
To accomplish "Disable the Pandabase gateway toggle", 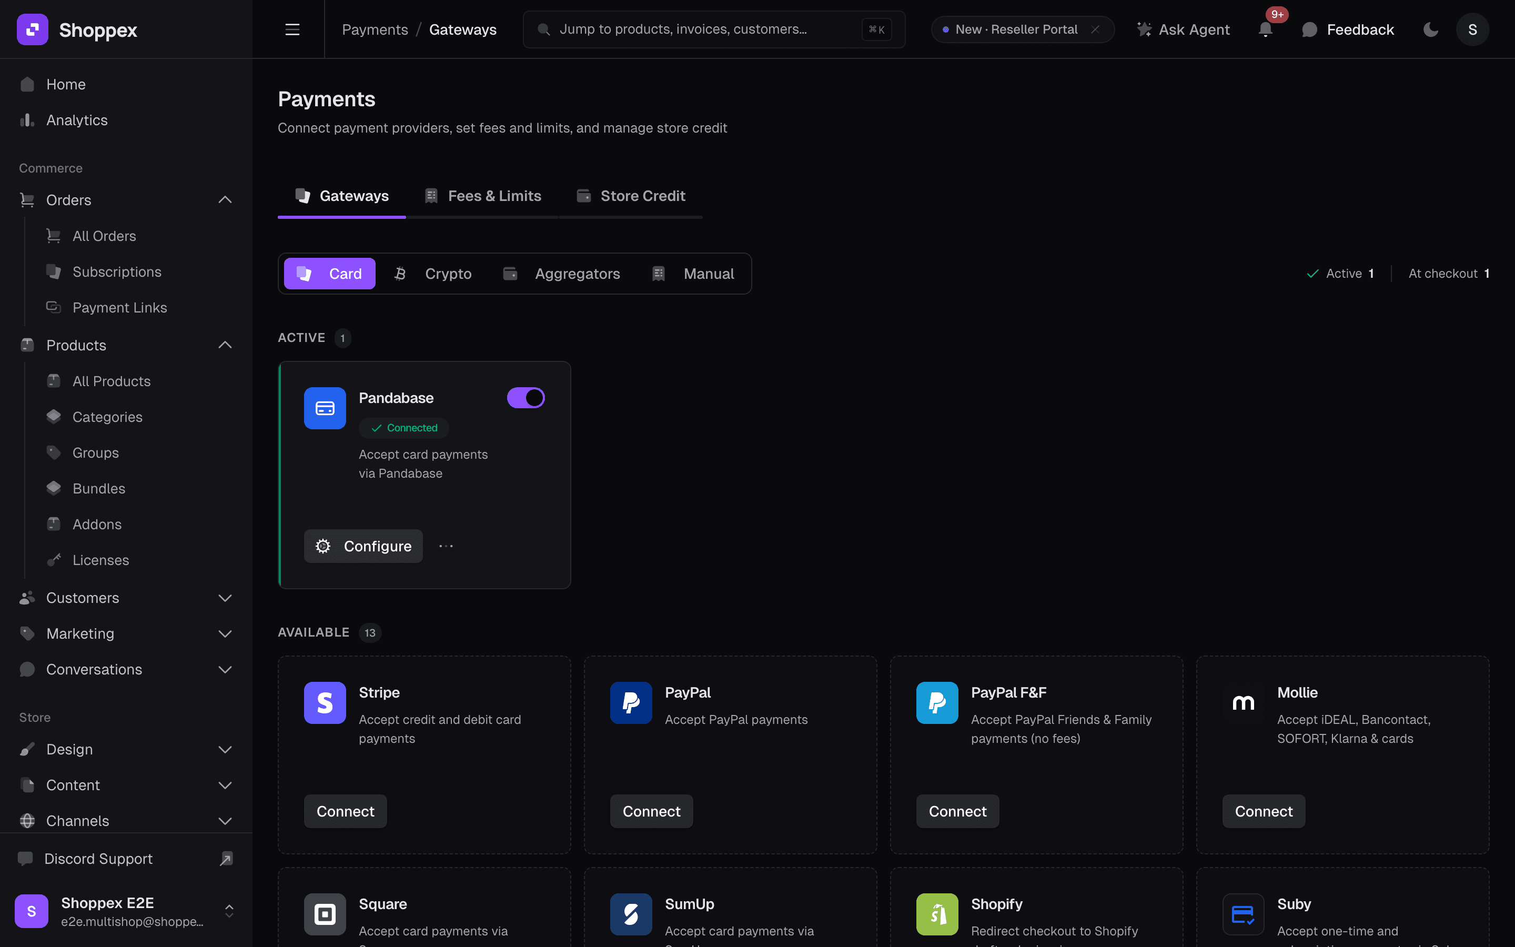I will pos(526,398).
